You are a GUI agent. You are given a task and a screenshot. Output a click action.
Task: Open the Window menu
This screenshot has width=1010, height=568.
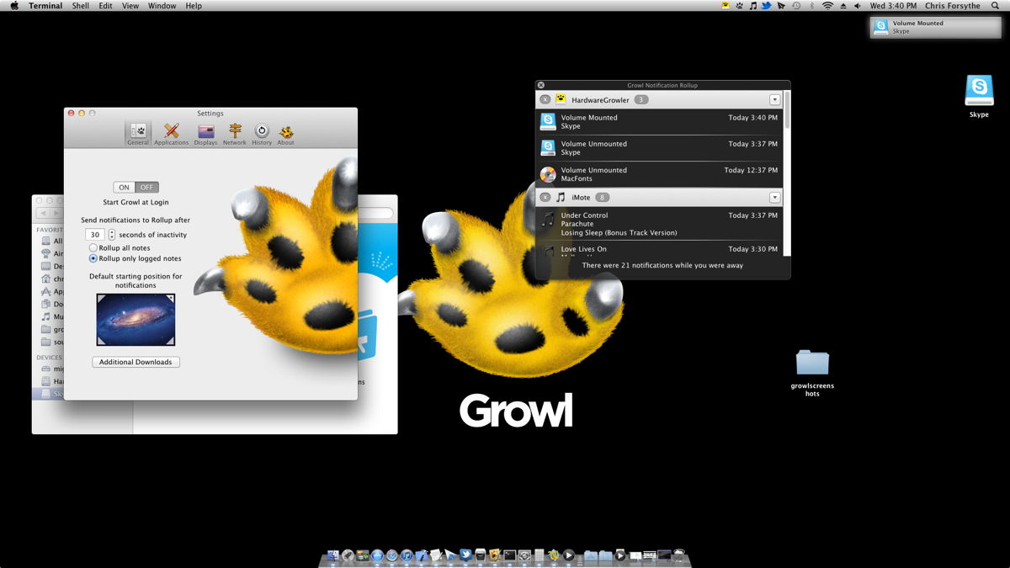point(162,6)
